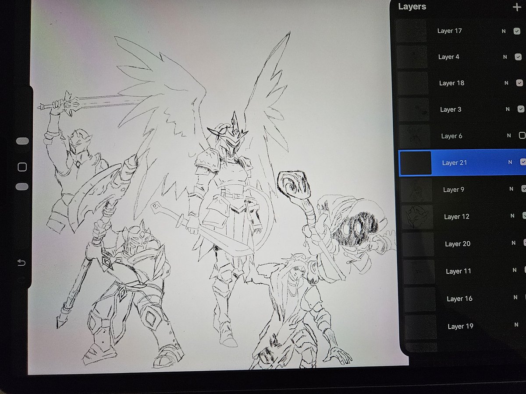This screenshot has width=526, height=394.
Task: Toggle visibility checkbox of Layer 17
Action: pyautogui.click(x=517, y=31)
